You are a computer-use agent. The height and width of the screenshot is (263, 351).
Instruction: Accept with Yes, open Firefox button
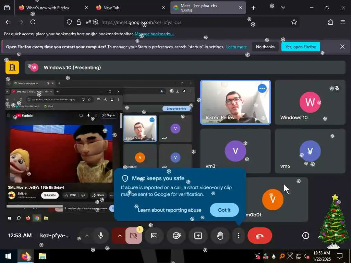pyautogui.click(x=301, y=47)
